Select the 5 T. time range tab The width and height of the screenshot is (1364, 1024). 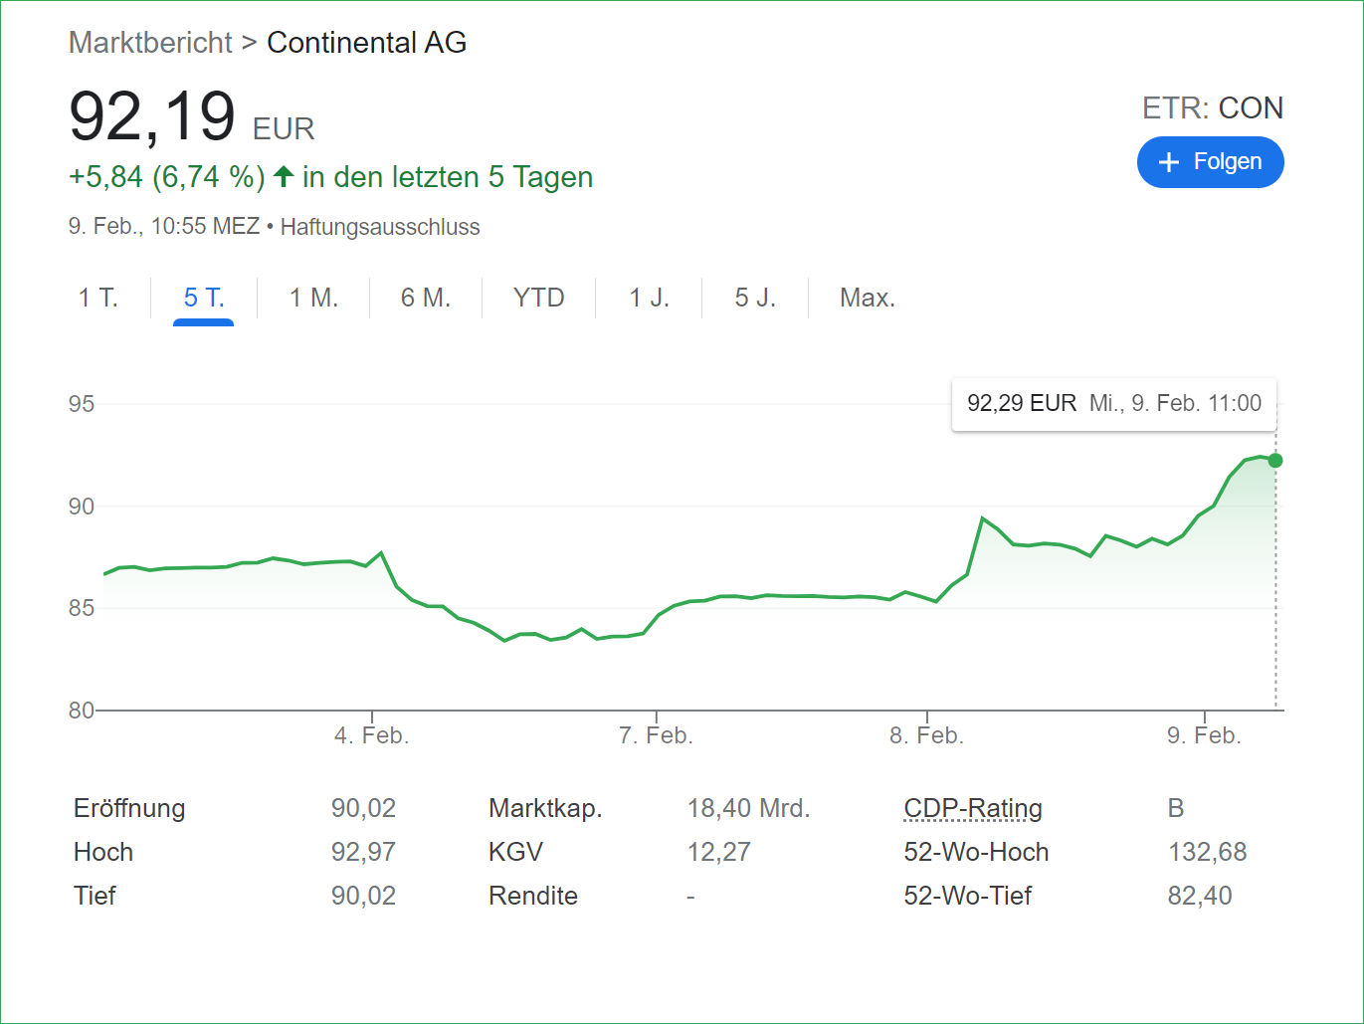pyautogui.click(x=204, y=298)
